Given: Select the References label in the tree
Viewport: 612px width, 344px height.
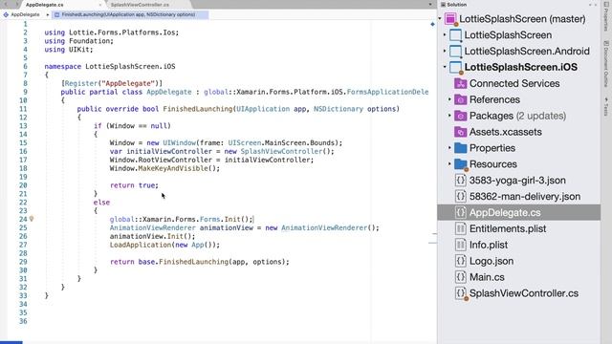Looking at the screenshot, I should click(494, 99).
